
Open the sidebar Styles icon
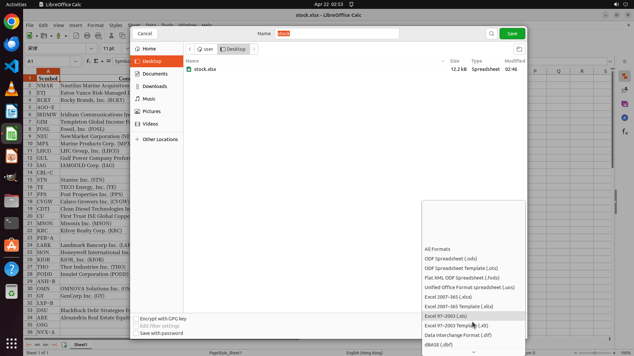point(625,90)
